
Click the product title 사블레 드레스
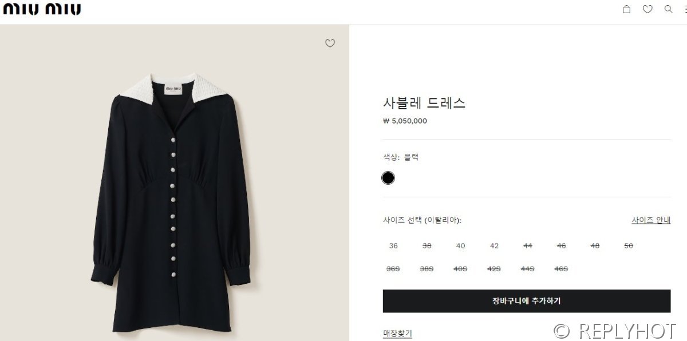coord(424,104)
